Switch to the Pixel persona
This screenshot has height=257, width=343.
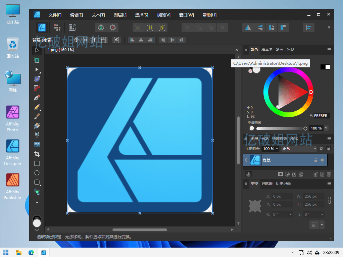pos(57,28)
